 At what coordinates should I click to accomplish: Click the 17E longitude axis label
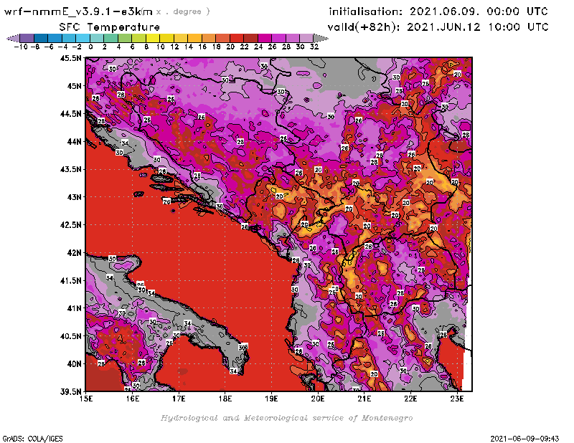[x=179, y=399]
